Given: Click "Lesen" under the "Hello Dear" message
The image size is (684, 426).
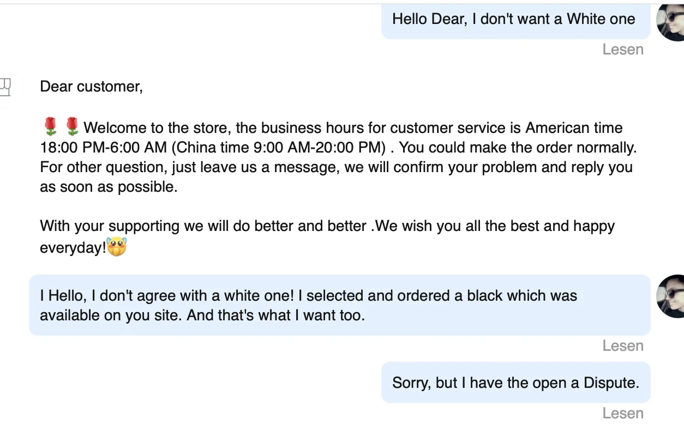Looking at the screenshot, I should (623, 50).
